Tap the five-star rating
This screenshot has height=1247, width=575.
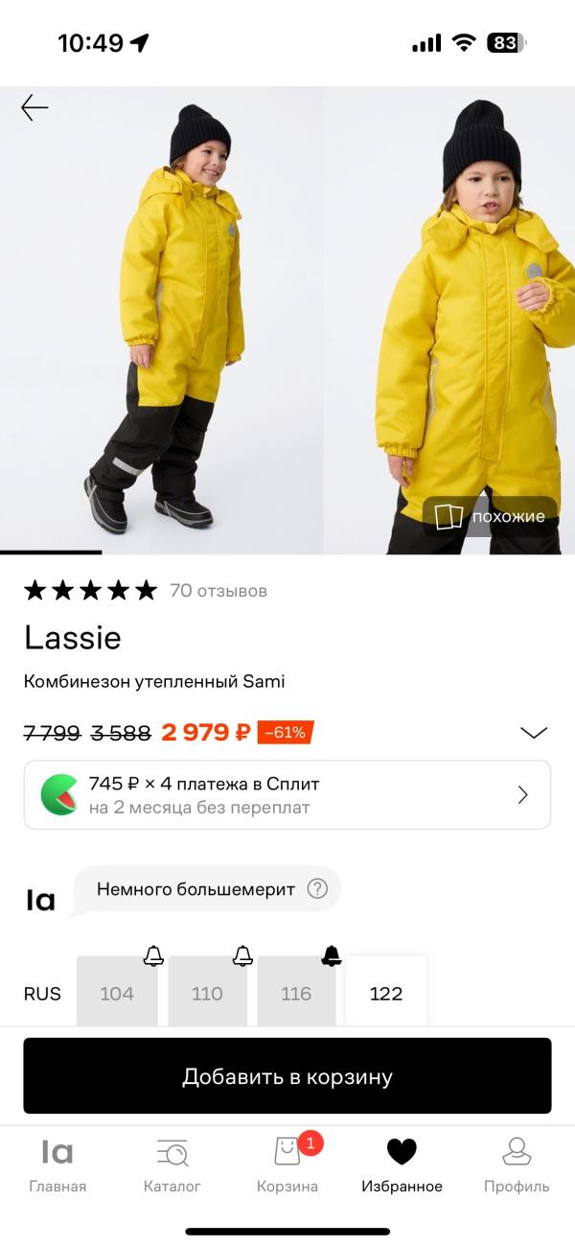(x=90, y=590)
